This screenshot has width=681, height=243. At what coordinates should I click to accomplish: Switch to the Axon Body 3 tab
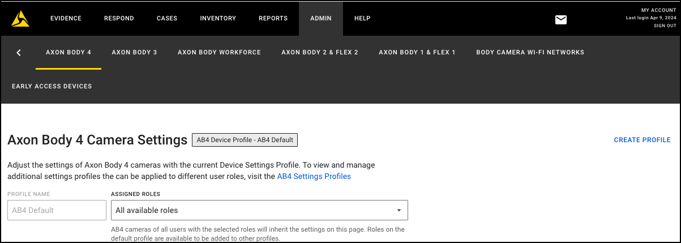pos(134,53)
